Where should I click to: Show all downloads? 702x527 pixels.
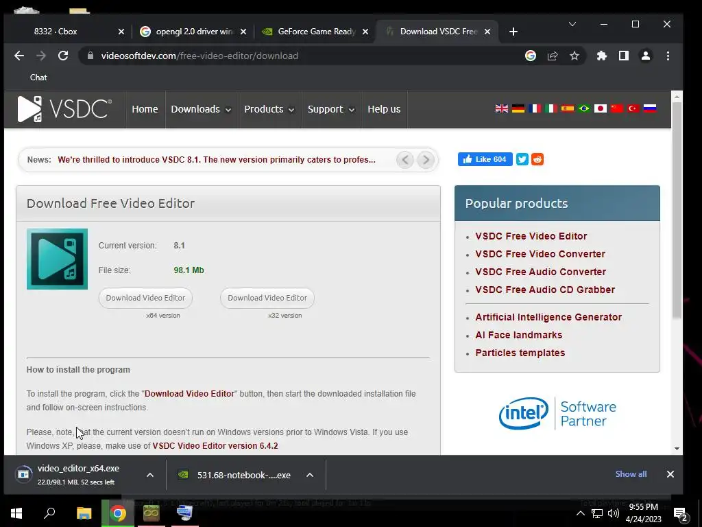[x=631, y=474]
